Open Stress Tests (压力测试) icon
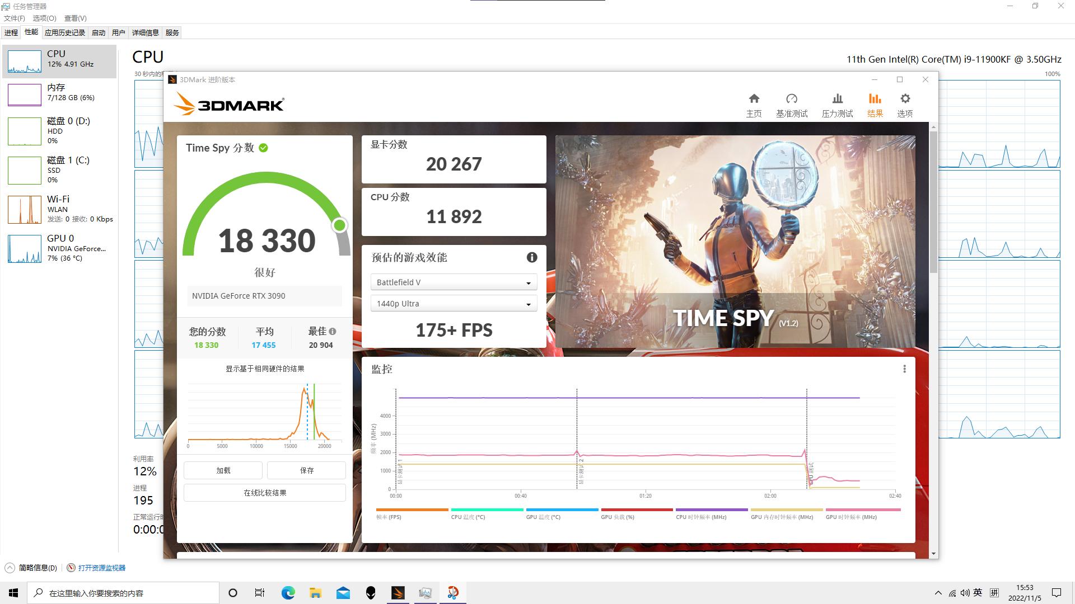Viewport: 1075px width, 604px height. click(x=837, y=105)
